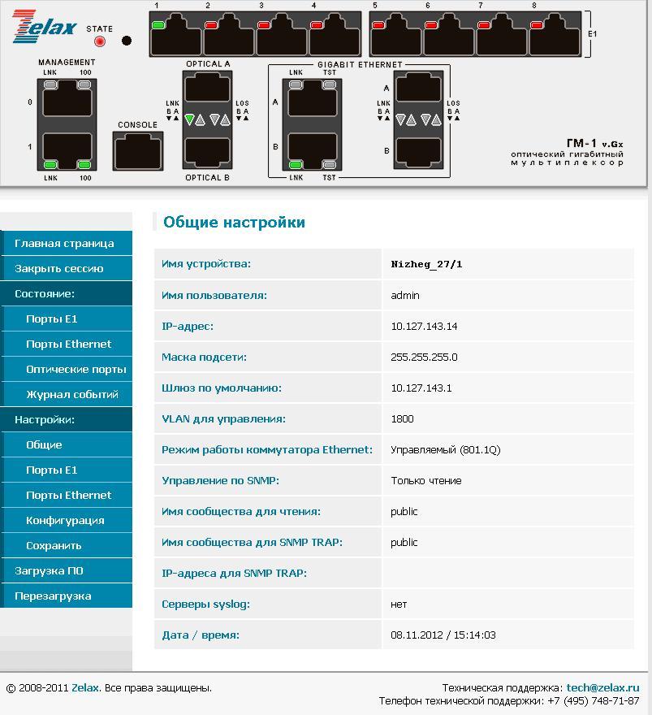Click Gigabit Ethernet SFP slot B

pyautogui.click(x=419, y=152)
